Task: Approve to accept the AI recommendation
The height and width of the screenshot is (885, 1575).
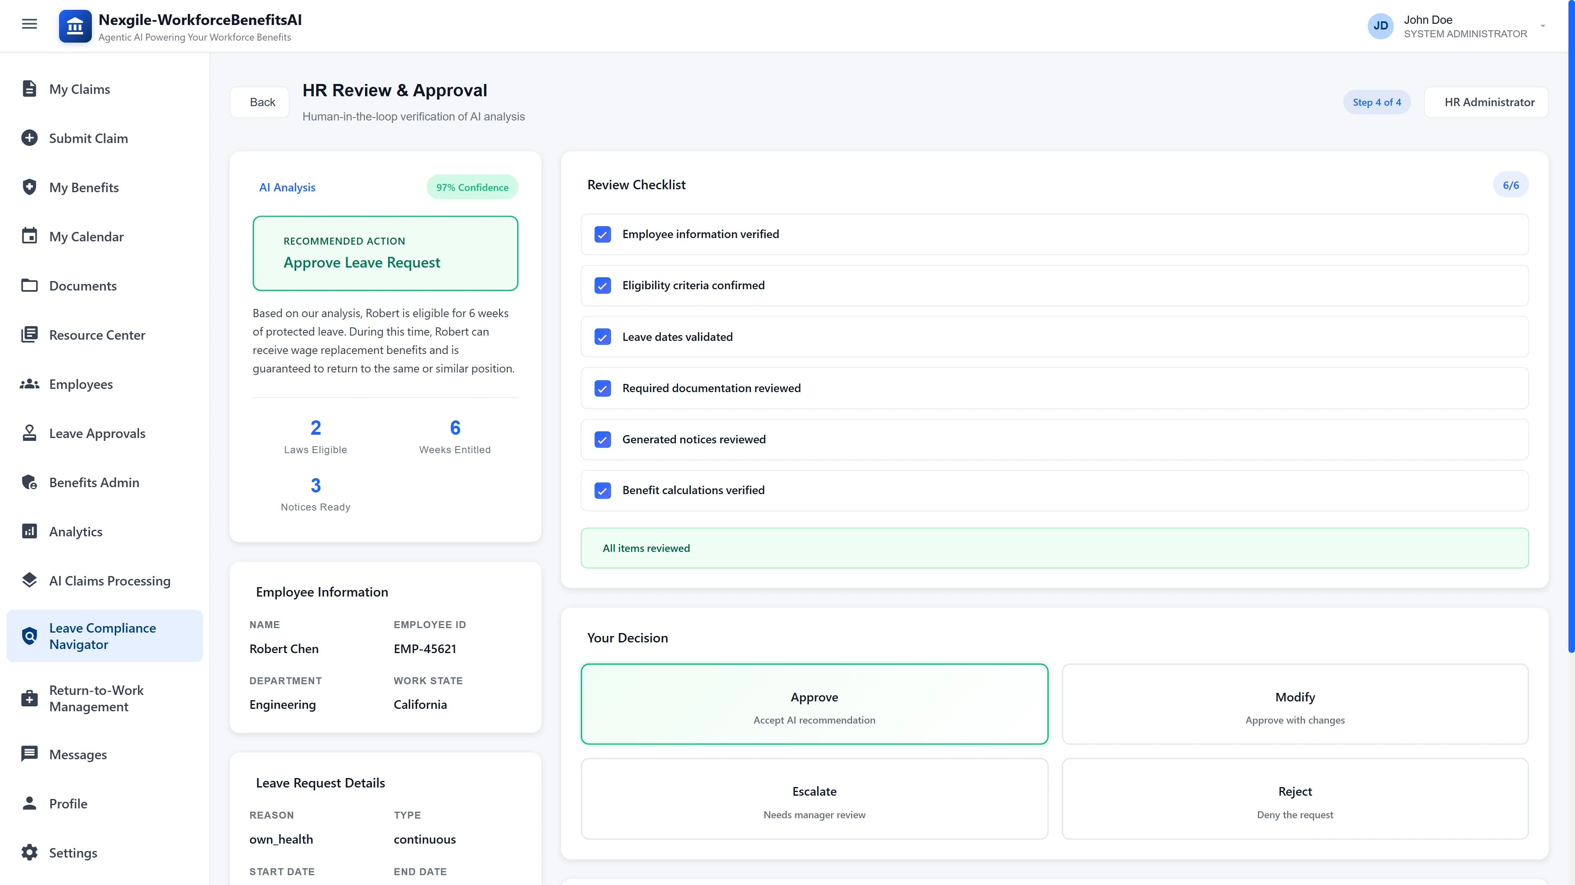Action: pos(815,703)
